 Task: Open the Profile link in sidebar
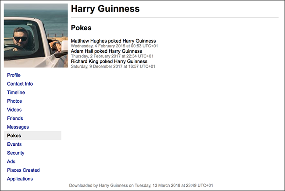(x=14, y=75)
